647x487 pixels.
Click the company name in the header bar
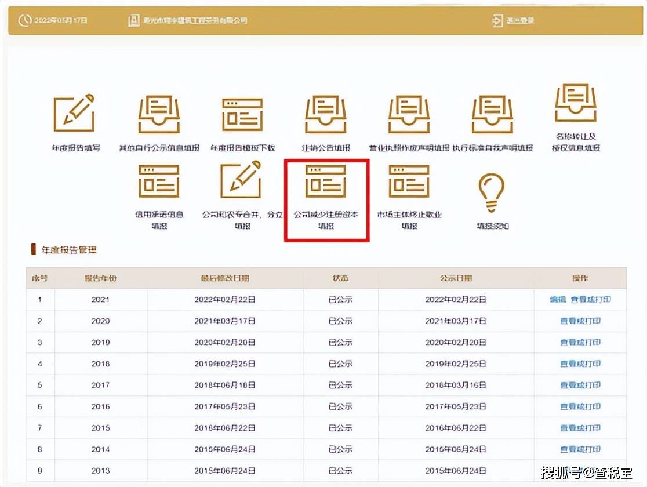(x=195, y=20)
